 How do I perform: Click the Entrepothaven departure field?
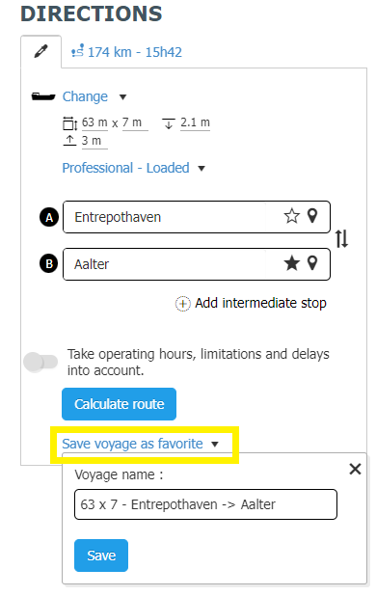pos(164,217)
